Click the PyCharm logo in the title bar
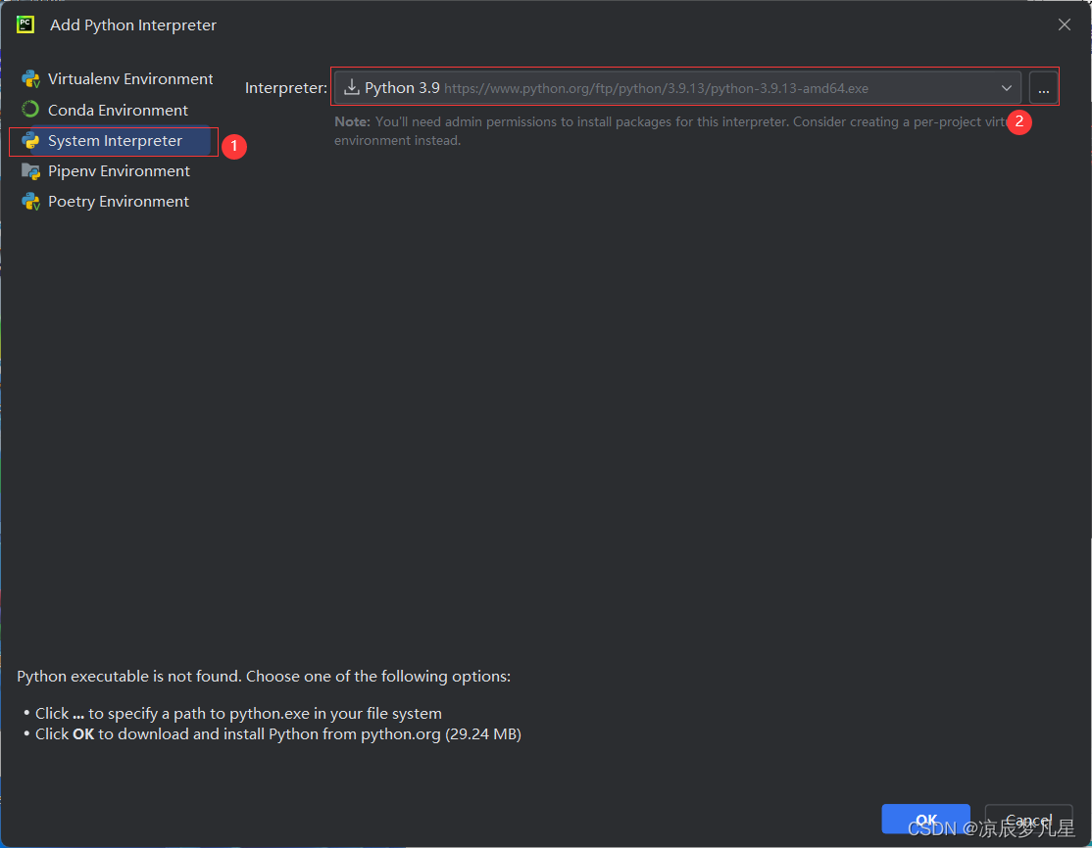The height and width of the screenshot is (848, 1092). (x=25, y=25)
